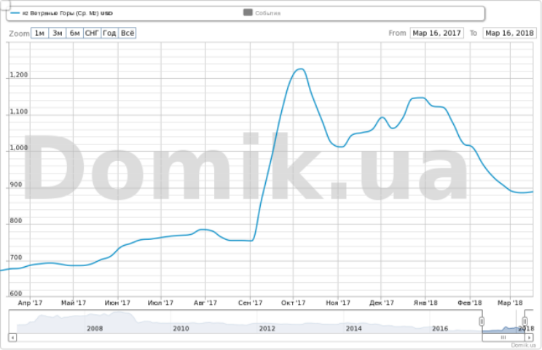Click the 700 y-axis label
The image size is (542, 350).
pyautogui.click(x=16, y=257)
